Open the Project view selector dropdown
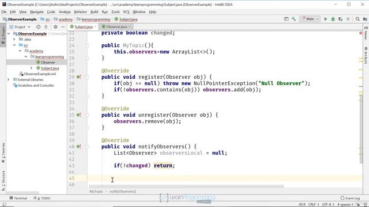The width and height of the screenshot is (369, 207). (20, 27)
